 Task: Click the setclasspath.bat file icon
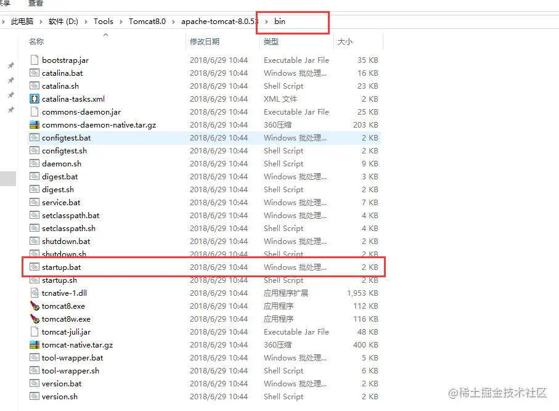[x=35, y=215]
